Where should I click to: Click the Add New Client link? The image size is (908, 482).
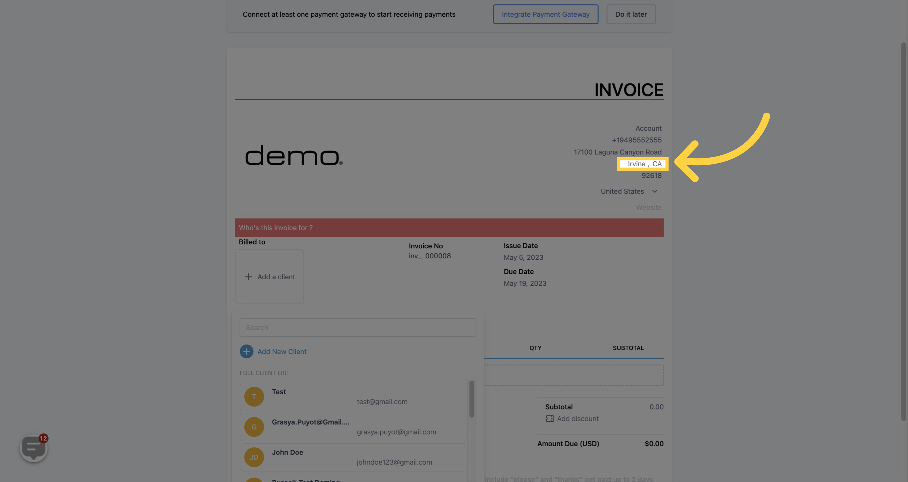point(282,352)
